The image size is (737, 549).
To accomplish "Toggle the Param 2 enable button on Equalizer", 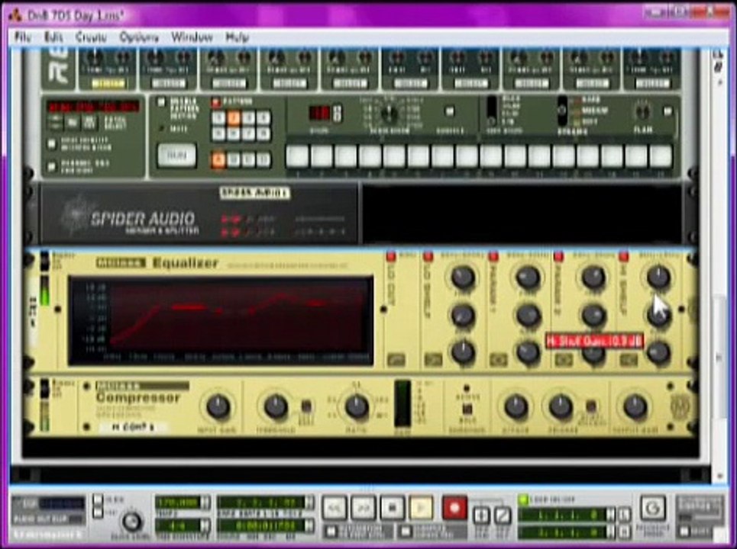I will coord(558,256).
